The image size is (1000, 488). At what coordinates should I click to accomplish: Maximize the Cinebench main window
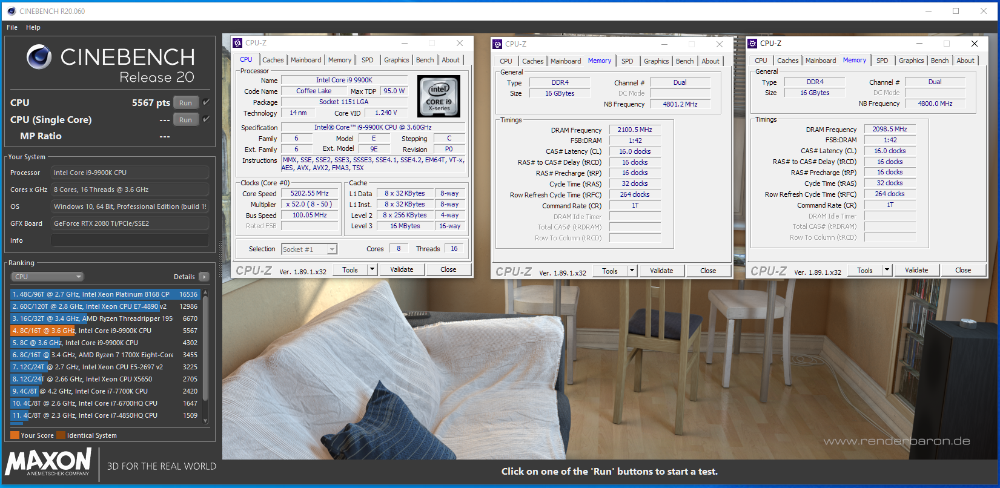[956, 11]
